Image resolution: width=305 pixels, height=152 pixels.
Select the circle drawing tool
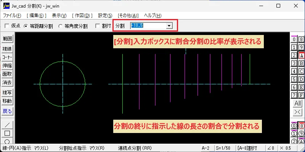click(7, 141)
